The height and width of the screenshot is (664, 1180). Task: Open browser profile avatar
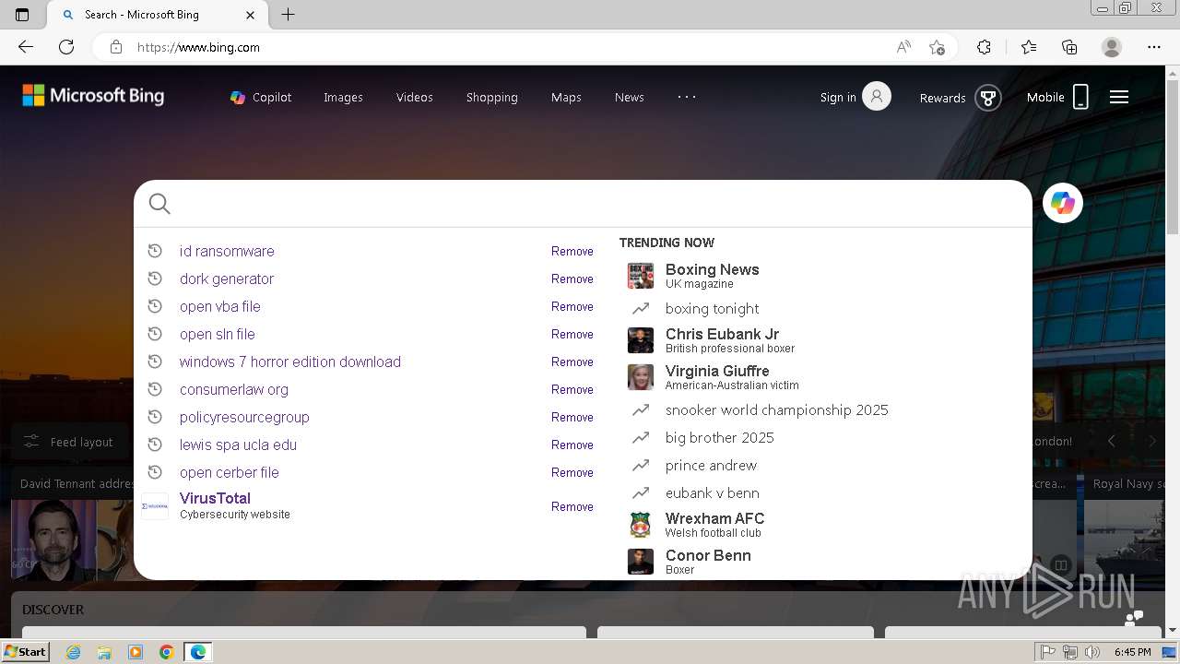1112,47
